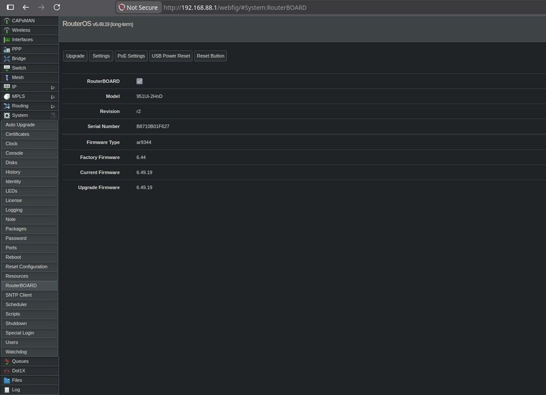Open Disks under System
This screenshot has height=395, width=546.
coord(29,163)
